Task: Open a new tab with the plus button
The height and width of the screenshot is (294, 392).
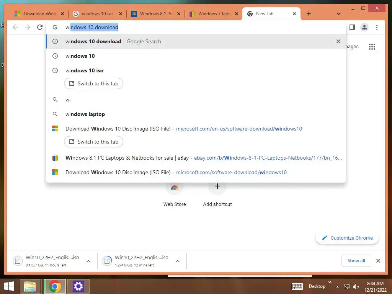Action: coord(309,14)
